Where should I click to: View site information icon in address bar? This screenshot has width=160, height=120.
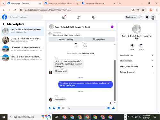(21, 10)
